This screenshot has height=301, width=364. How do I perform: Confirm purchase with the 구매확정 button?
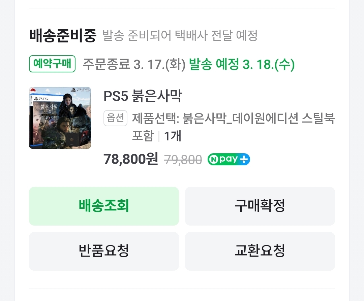tap(260, 206)
